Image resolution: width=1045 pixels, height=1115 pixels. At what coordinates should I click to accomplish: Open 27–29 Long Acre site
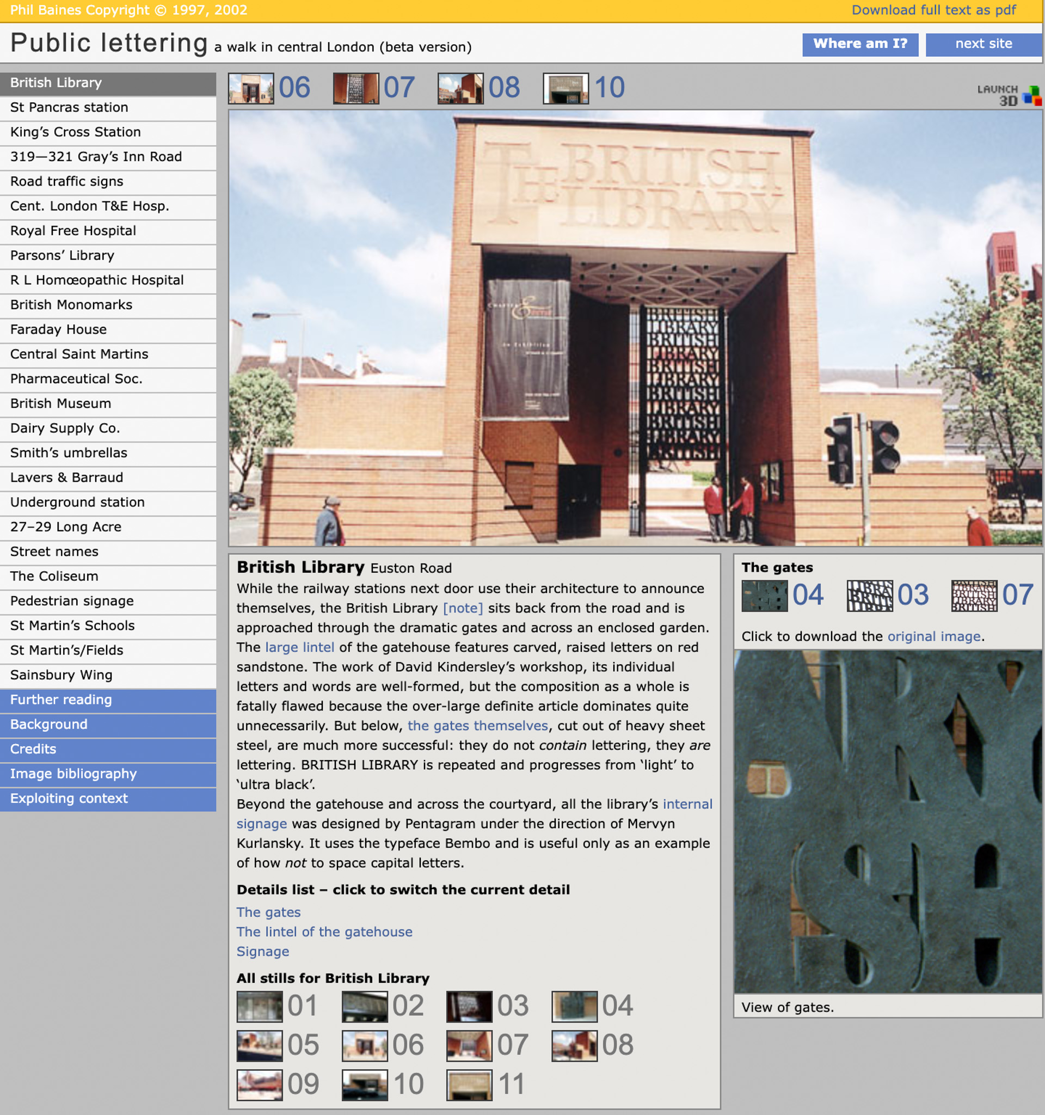tap(108, 527)
